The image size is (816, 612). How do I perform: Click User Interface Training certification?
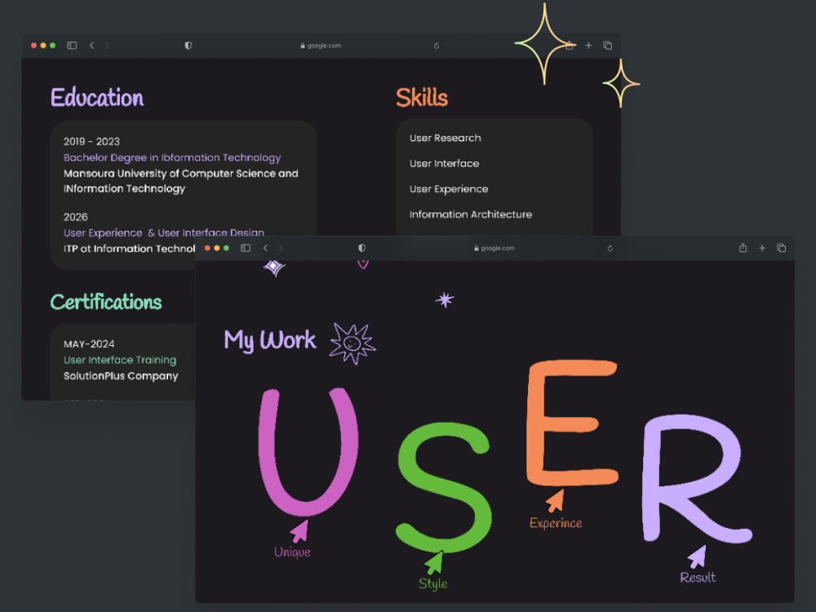[x=120, y=360]
